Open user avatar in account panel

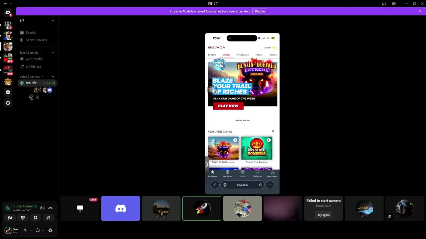point(8,230)
